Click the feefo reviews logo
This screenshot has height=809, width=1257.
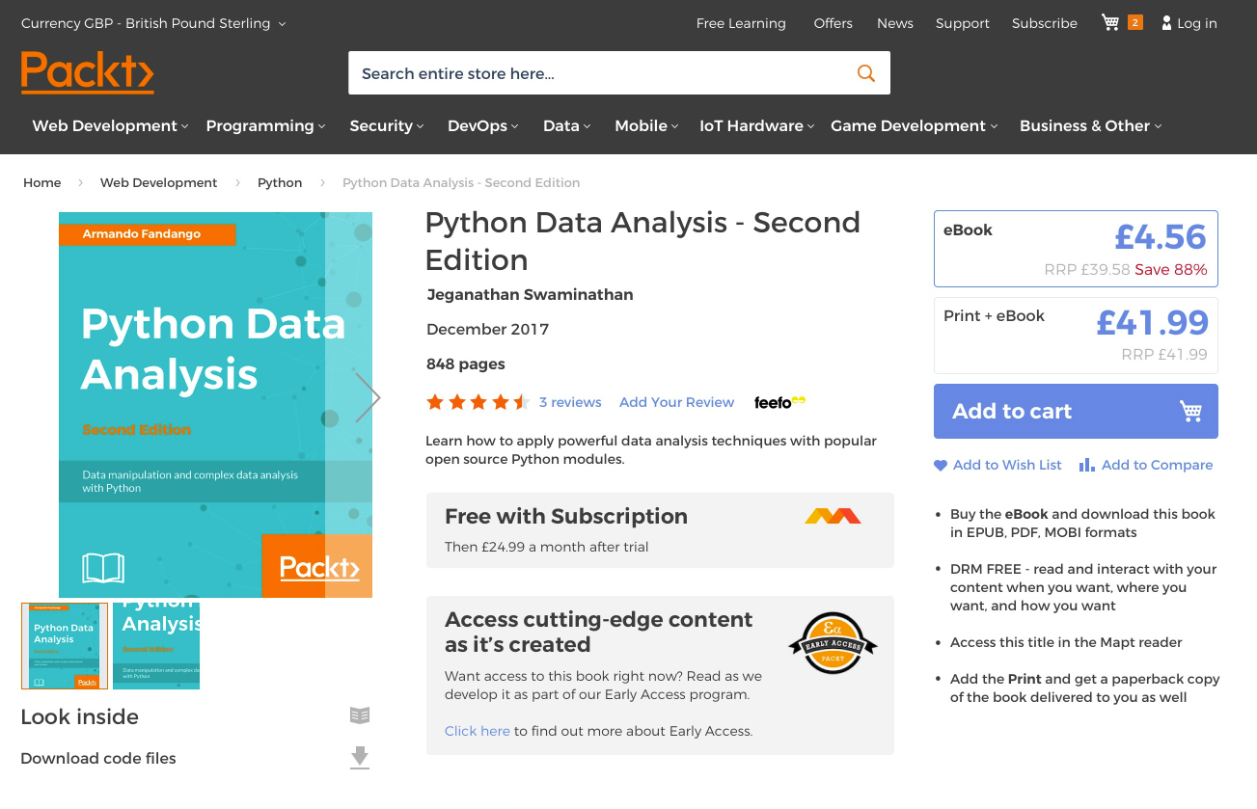(779, 402)
